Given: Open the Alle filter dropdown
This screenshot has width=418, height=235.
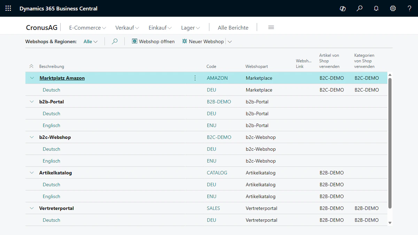Looking at the screenshot, I should coord(91,41).
